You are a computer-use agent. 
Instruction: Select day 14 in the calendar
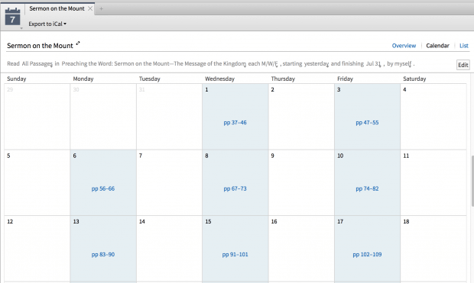point(169,249)
